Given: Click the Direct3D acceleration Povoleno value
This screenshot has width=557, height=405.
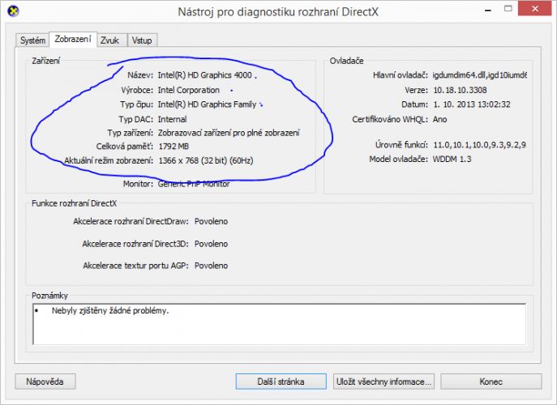Looking at the screenshot, I should [211, 244].
